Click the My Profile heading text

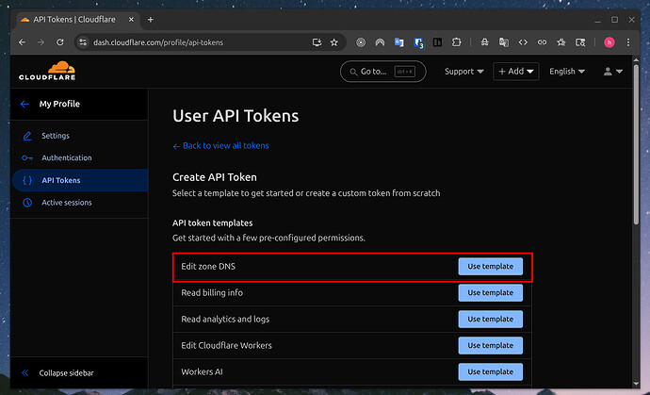[59, 104]
